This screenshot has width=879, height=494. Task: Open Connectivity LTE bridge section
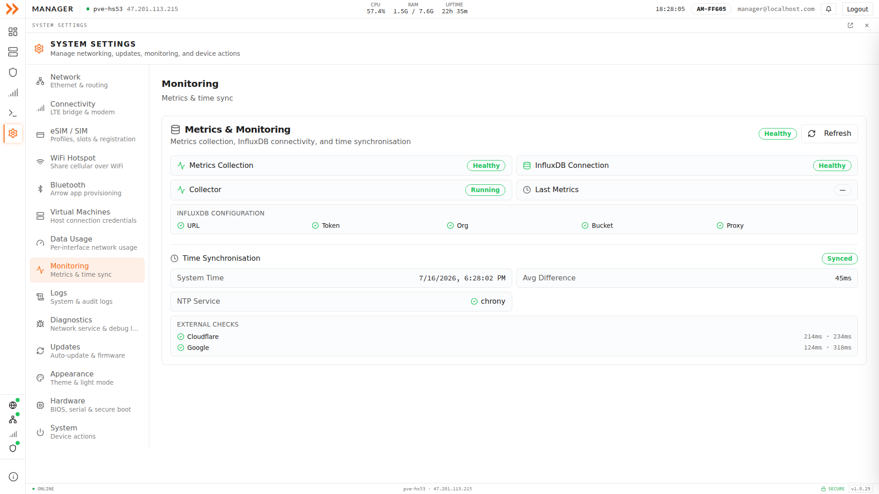point(87,108)
